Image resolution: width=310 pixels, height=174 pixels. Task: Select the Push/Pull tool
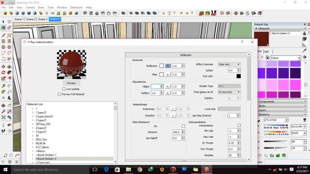point(9,67)
